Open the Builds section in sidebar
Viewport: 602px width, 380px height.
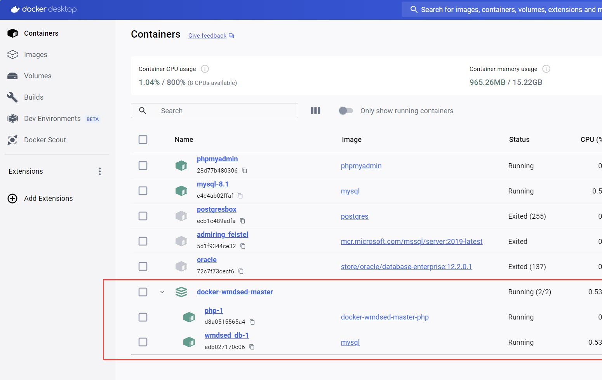[34, 97]
